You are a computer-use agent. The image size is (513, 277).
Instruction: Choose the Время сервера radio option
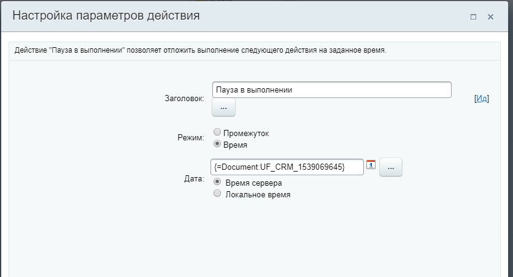217,183
